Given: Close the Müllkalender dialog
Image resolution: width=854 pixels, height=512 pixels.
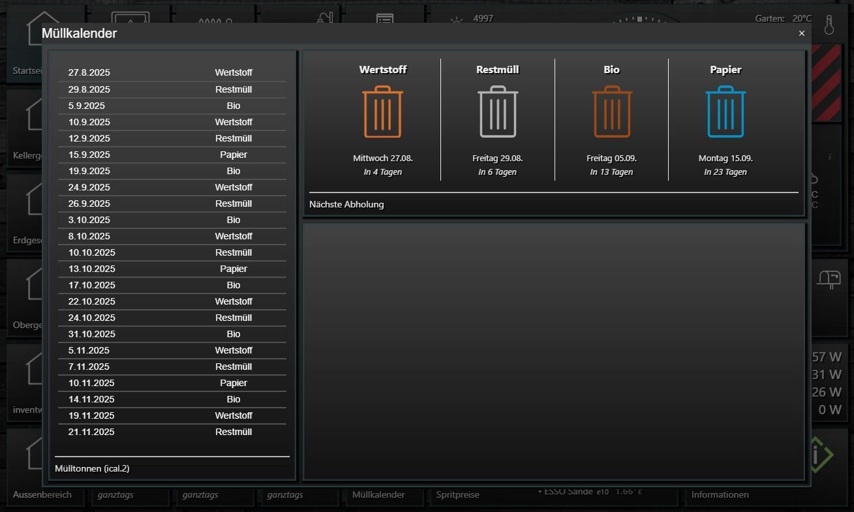Looking at the screenshot, I should pos(802,33).
